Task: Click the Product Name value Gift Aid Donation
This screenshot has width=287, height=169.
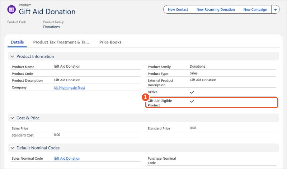Action: pyautogui.click(x=67, y=67)
